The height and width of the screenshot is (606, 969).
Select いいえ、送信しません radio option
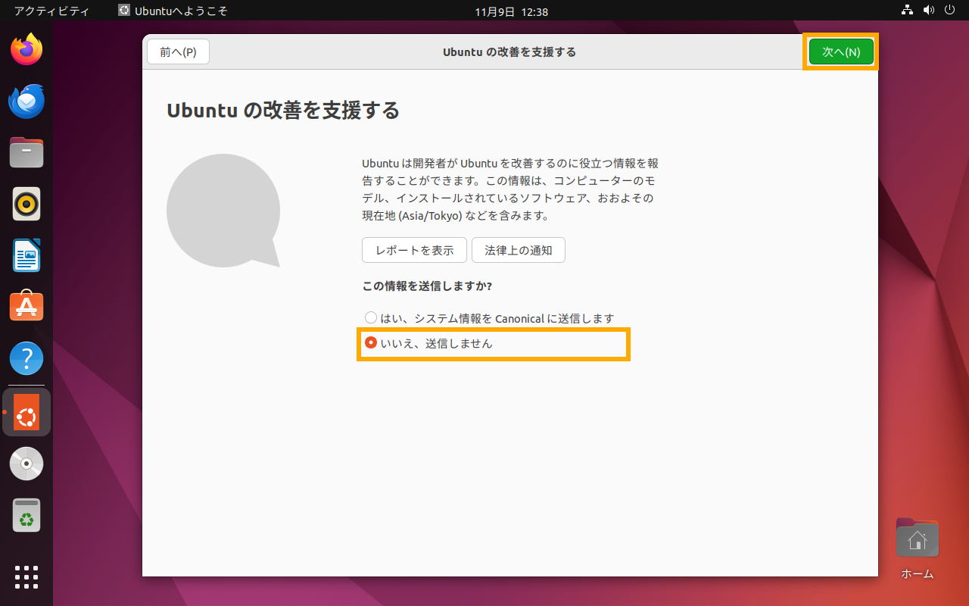[x=428, y=343]
